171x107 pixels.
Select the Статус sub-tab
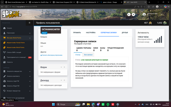[78, 55]
